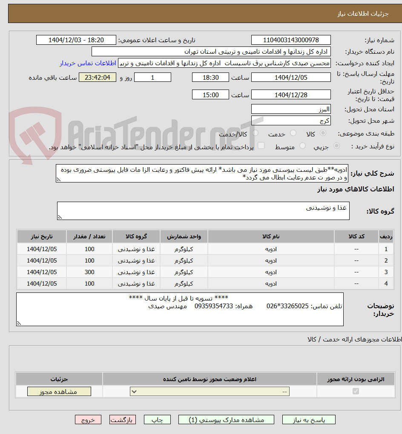The width and height of the screenshot is (402, 434).
Task: Click the response deadline date 1404/12/05 field
Action: click(x=291, y=77)
